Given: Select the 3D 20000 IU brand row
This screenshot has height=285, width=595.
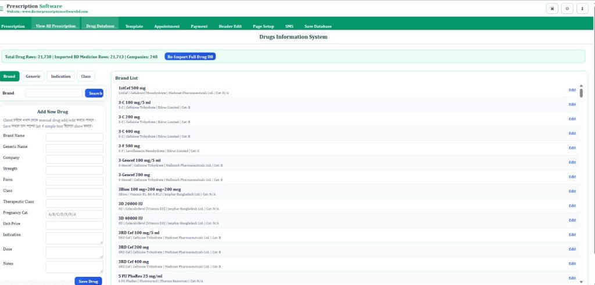Looking at the screenshot, I should [x=347, y=206].
